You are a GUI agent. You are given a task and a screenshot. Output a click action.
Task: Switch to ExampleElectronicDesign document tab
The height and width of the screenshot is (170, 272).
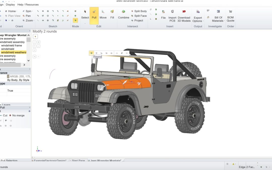pyautogui.click(x=50, y=160)
